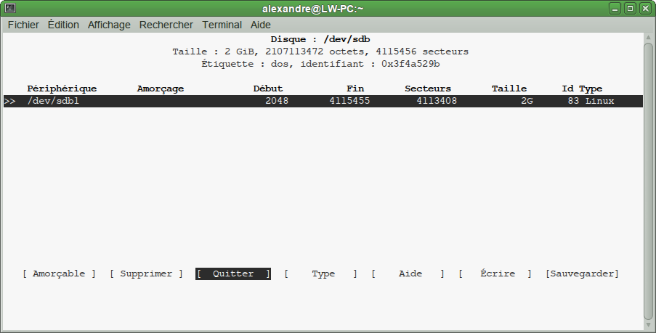Open the Rechercher menu
656x333 pixels.
tap(166, 25)
